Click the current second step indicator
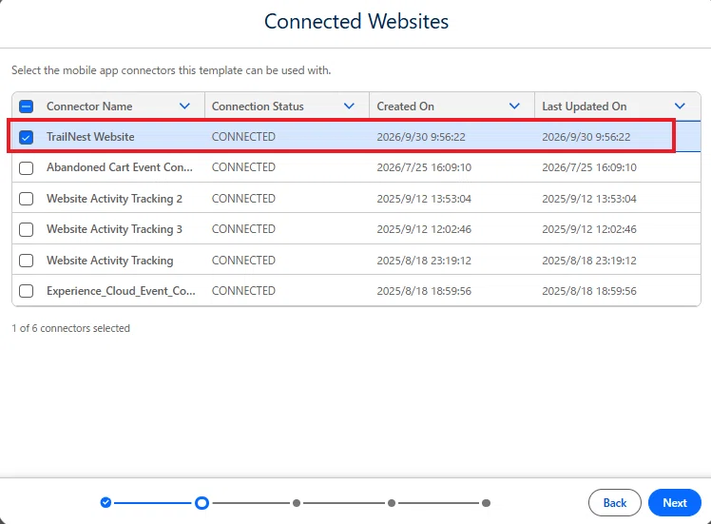 (x=202, y=503)
